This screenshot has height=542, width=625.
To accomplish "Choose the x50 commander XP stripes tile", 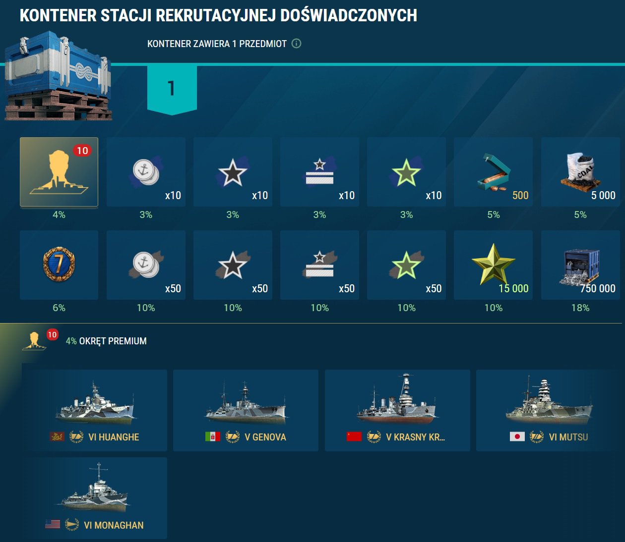I will (319, 265).
